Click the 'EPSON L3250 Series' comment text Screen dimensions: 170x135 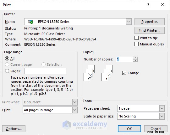coord(40,44)
